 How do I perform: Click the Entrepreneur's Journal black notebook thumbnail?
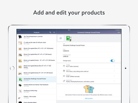coord(20,37)
